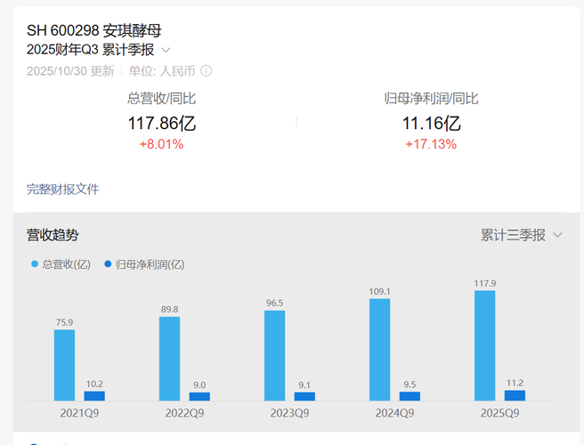Click the 归母净利润/同比 heading
The image size is (584, 445).
431,99
